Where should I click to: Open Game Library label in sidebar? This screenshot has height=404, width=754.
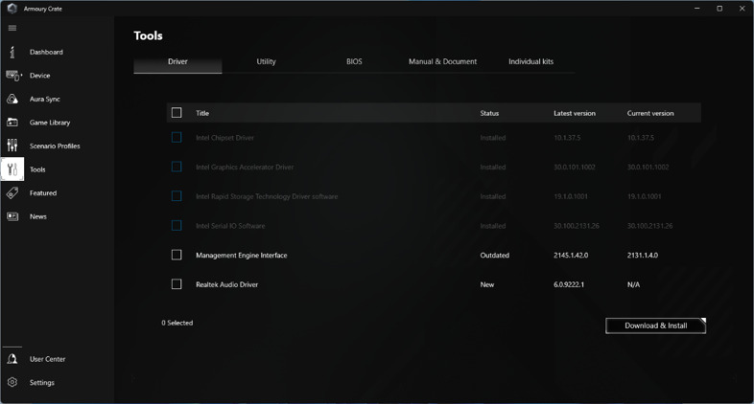coord(50,123)
